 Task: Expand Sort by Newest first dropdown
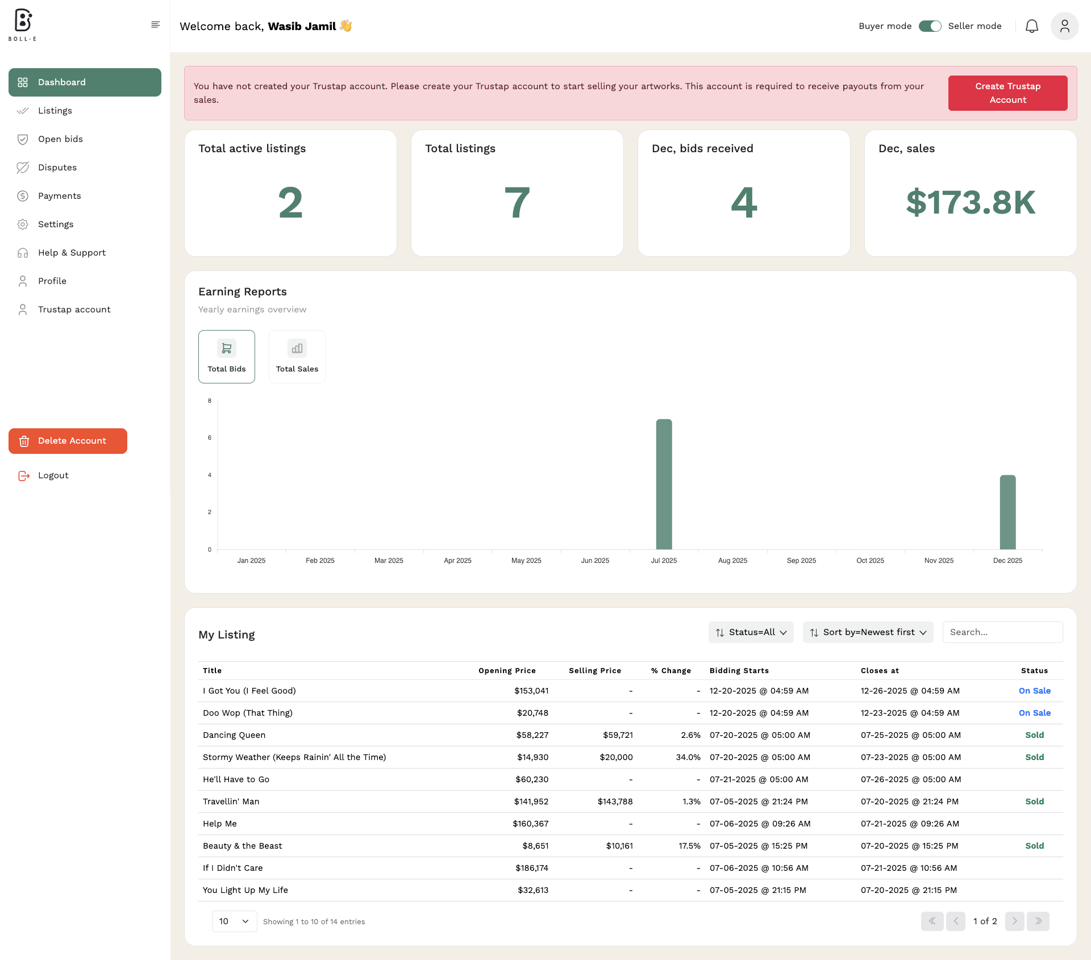[868, 632]
